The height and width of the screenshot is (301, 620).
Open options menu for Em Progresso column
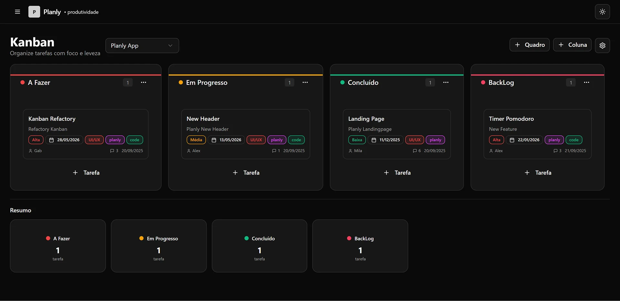pyautogui.click(x=305, y=83)
